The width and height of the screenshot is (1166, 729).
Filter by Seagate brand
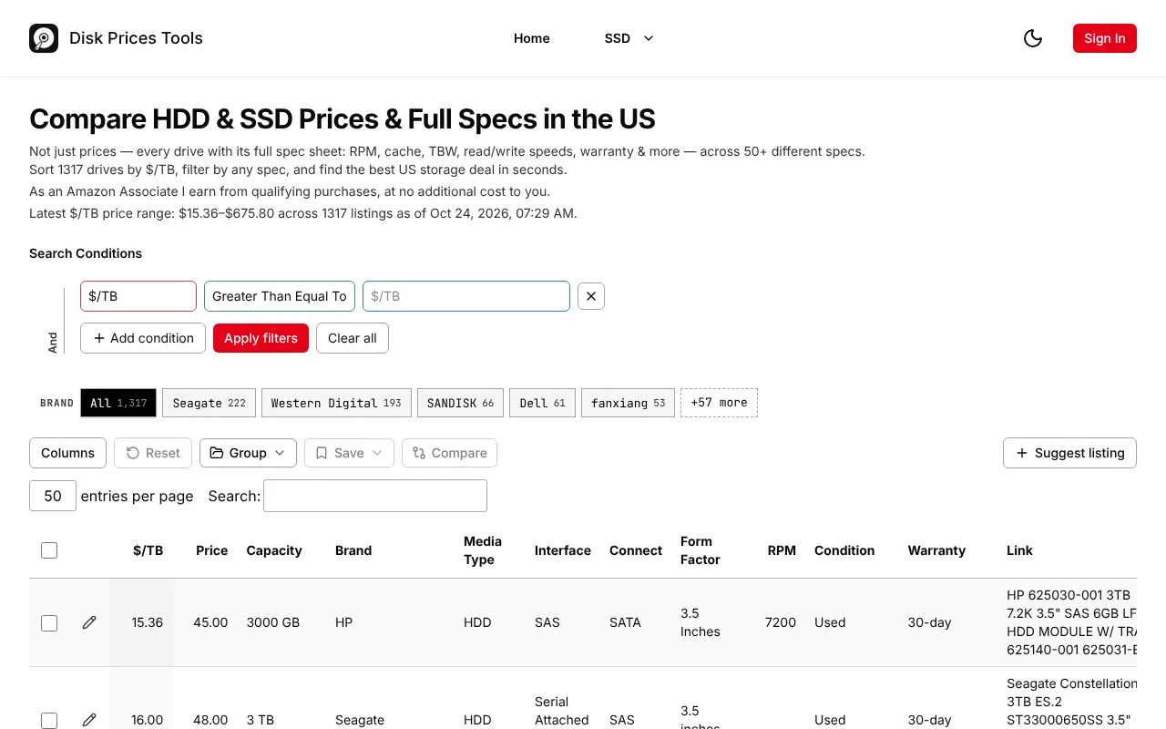pyautogui.click(x=210, y=403)
